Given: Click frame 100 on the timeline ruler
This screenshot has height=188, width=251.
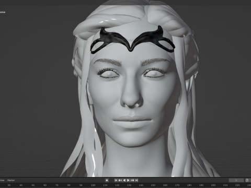Looking at the screenshot, I should click(93, 185).
